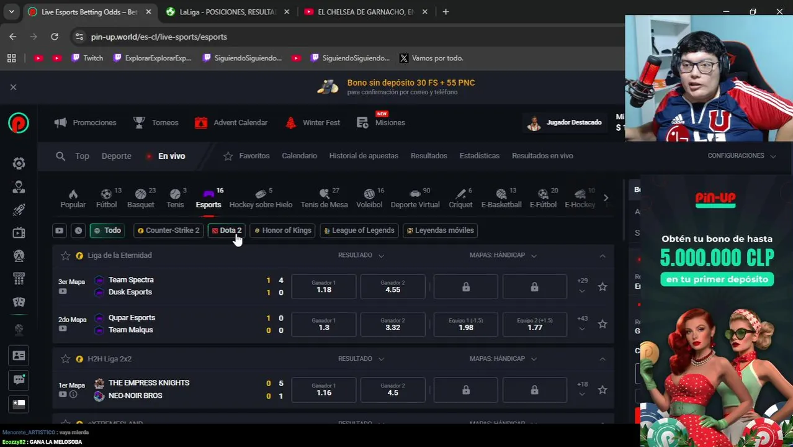Expand RESULTADO dropdown in H2H Liga 2x2
793x447 pixels.
(x=361, y=359)
